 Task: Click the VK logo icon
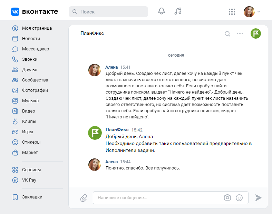[15, 12]
